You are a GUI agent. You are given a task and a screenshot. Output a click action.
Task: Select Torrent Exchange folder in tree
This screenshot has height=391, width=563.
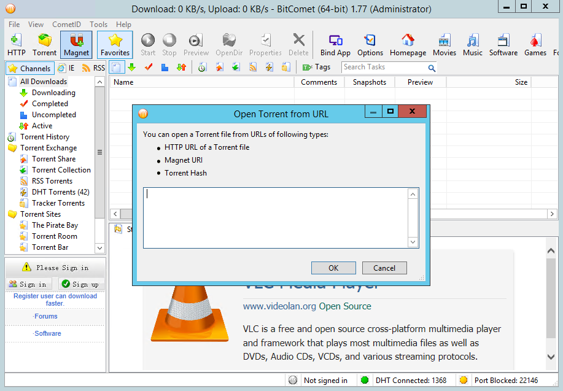(x=49, y=148)
